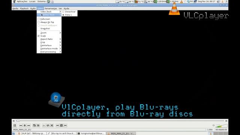
Task: Mute audio using the speaker icon
Action: (x=213, y=125)
